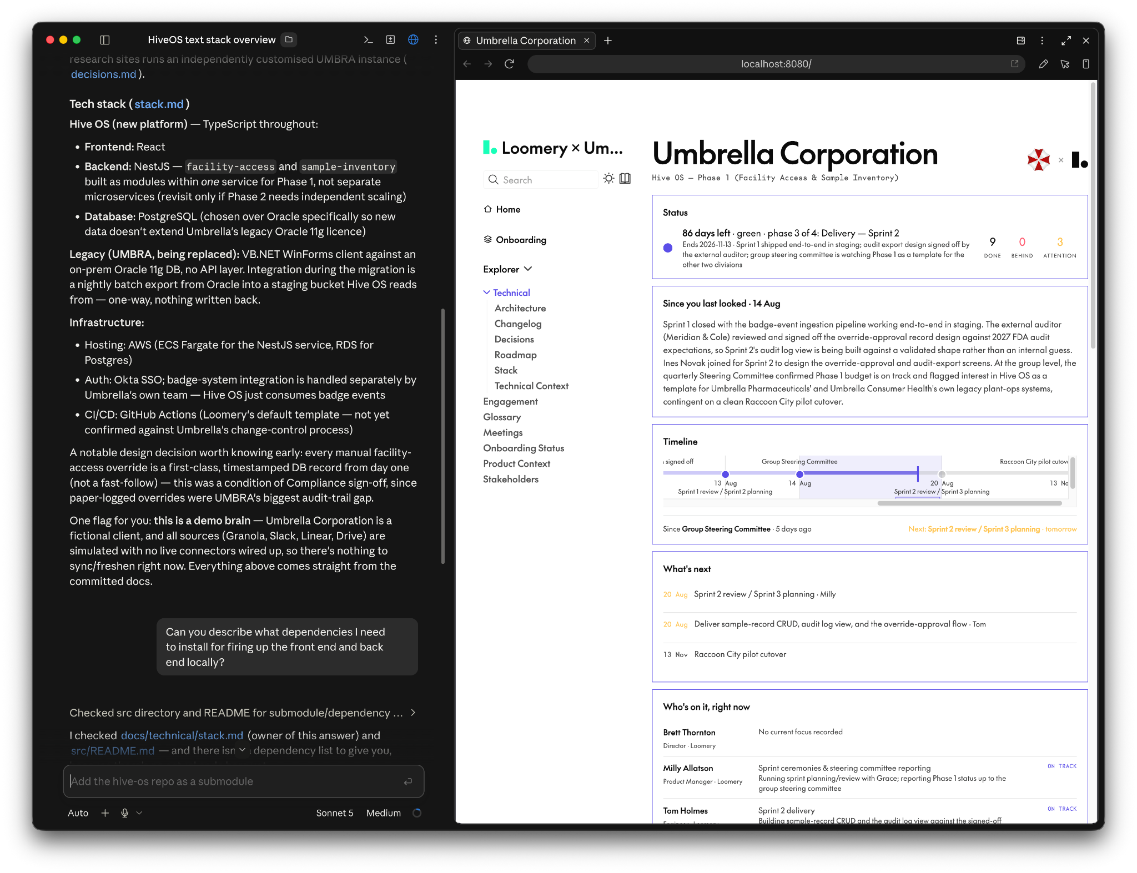The height and width of the screenshot is (873, 1137).
Task: Close the Umbrella Corporation browser tab
Action: (x=587, y=41)
